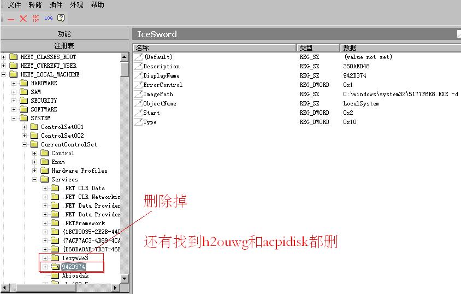461x294 pixels.
Task: Select the Abiosdsk folder icon
Action: click(x=55, y=275)
